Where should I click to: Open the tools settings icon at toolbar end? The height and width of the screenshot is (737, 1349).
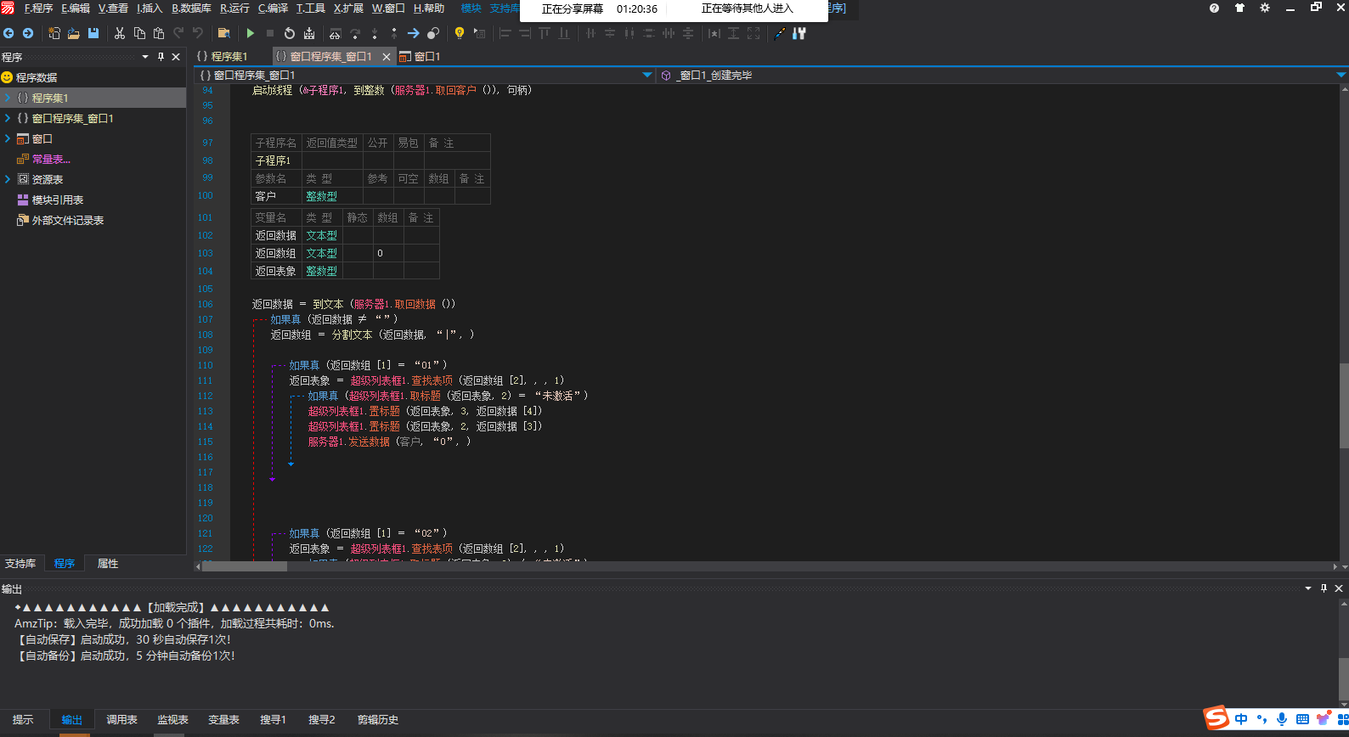799,33
